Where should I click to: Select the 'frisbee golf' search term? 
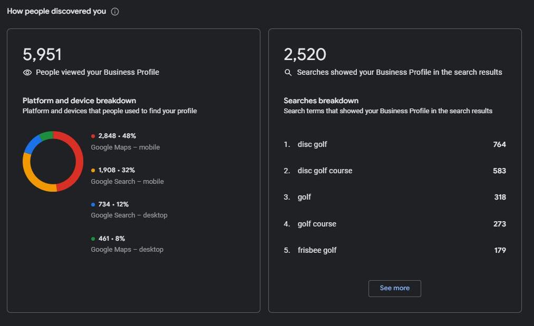tap(317, 250)
